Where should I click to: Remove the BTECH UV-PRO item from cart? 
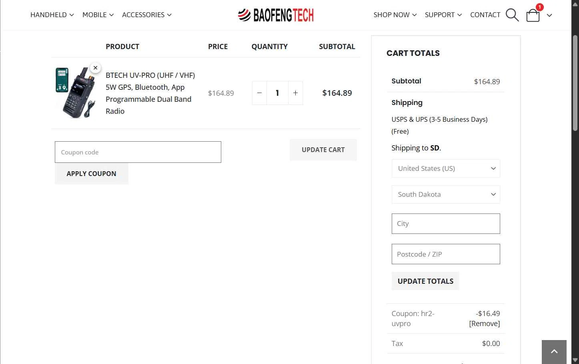pos(95,68)
